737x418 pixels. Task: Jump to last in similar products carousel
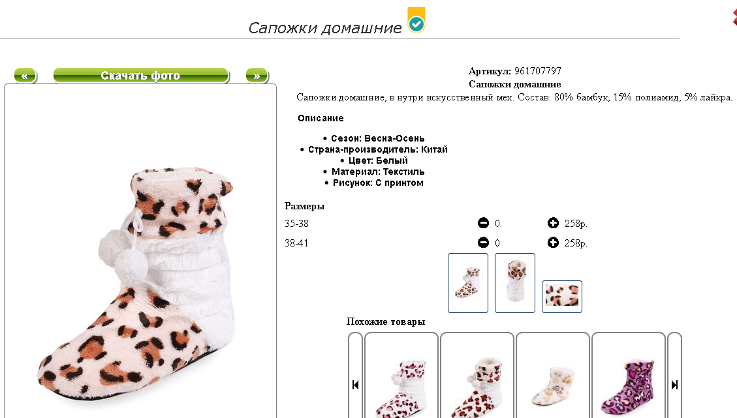(674, 385)
